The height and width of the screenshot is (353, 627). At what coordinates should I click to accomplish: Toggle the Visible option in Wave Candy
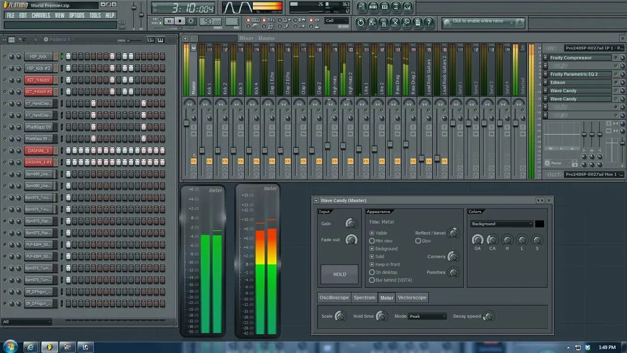coord(372,233)
